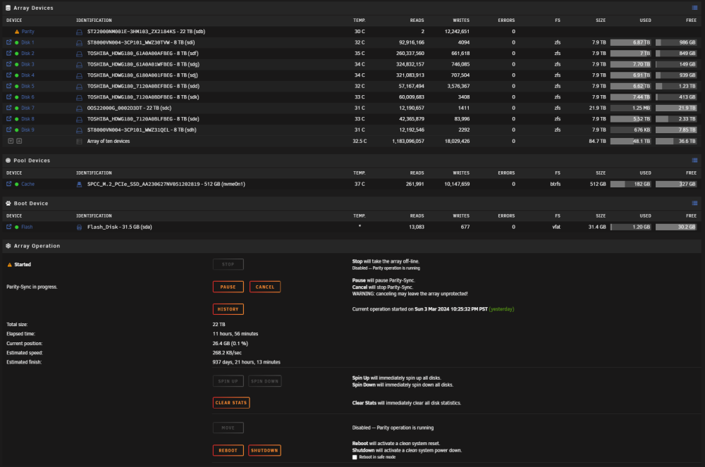The height and width of the screenshot is (467, 705).
Task: Open the Disk 3 settings link
Action: (x=27, y=64)
